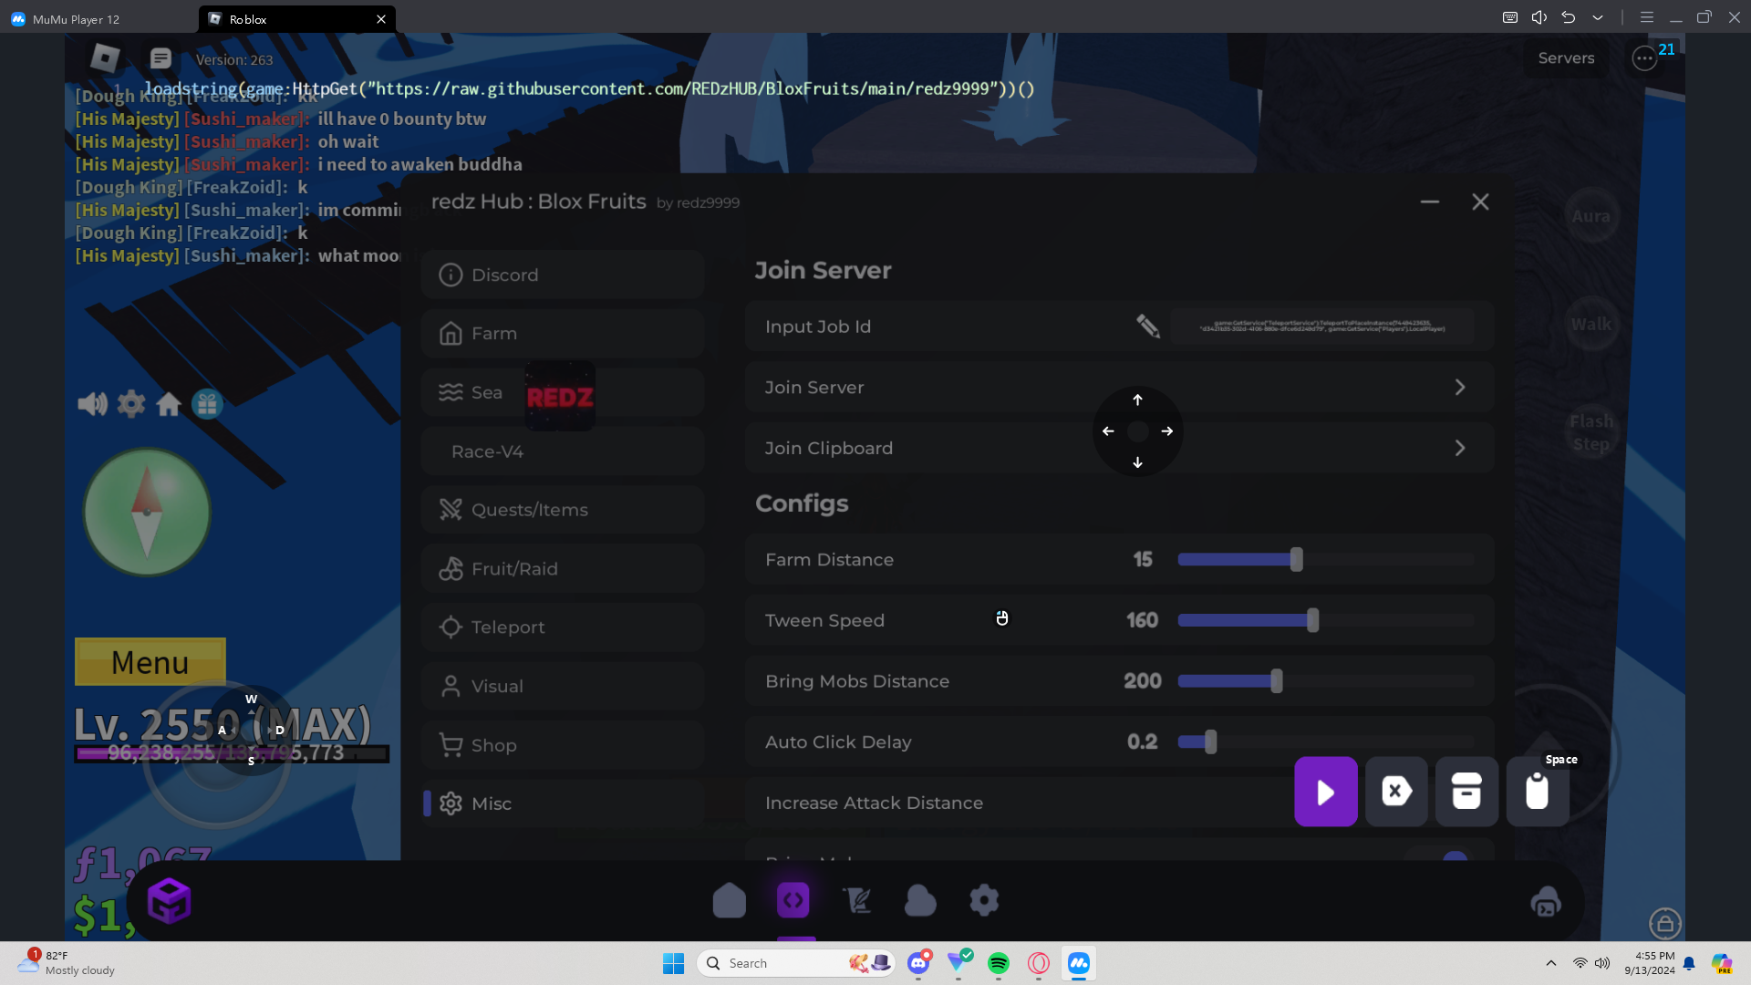This screenshot has width=1751, height=985.
Task: Tap the Walk button
Action: (x=1590, y=324)
